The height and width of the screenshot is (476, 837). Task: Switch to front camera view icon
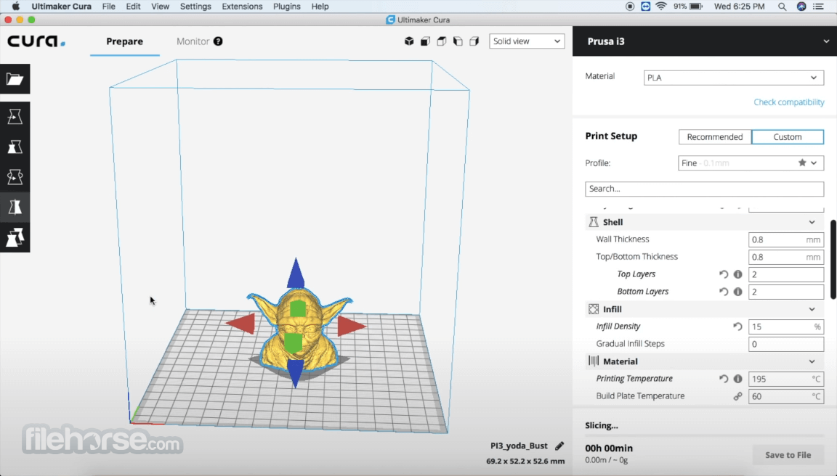426,41
